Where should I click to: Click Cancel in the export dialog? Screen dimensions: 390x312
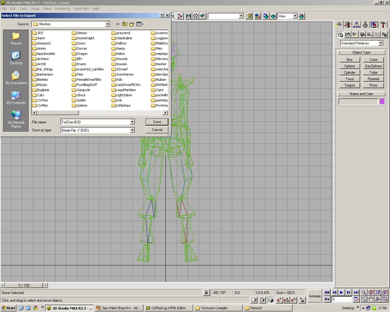(x=157, y=130)
